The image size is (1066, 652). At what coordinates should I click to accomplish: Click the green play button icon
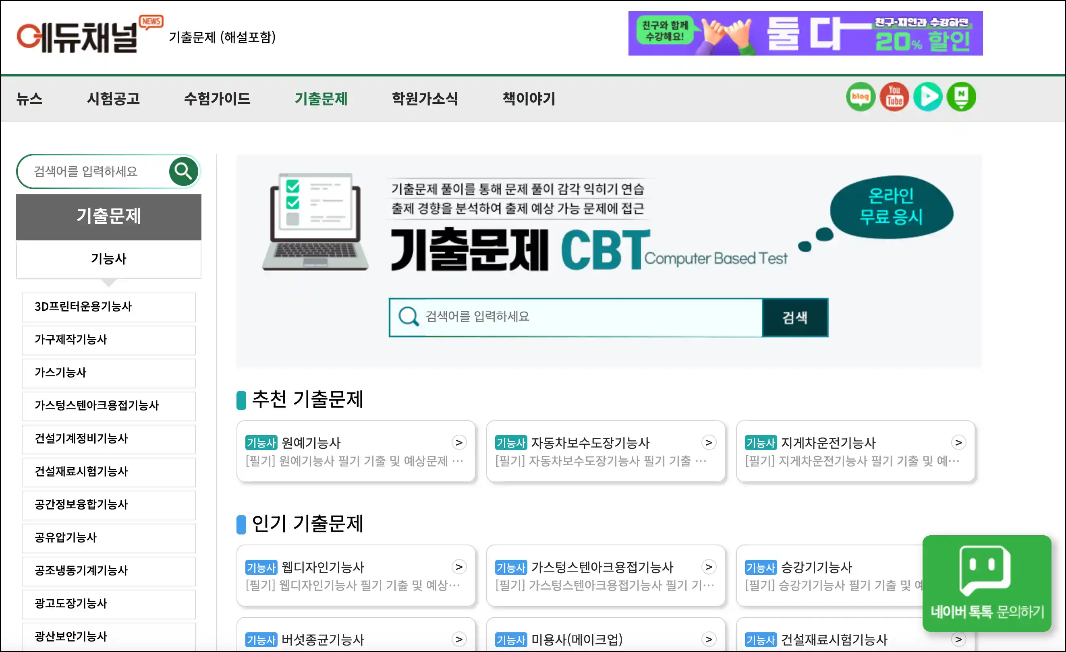tap(927, 97)
